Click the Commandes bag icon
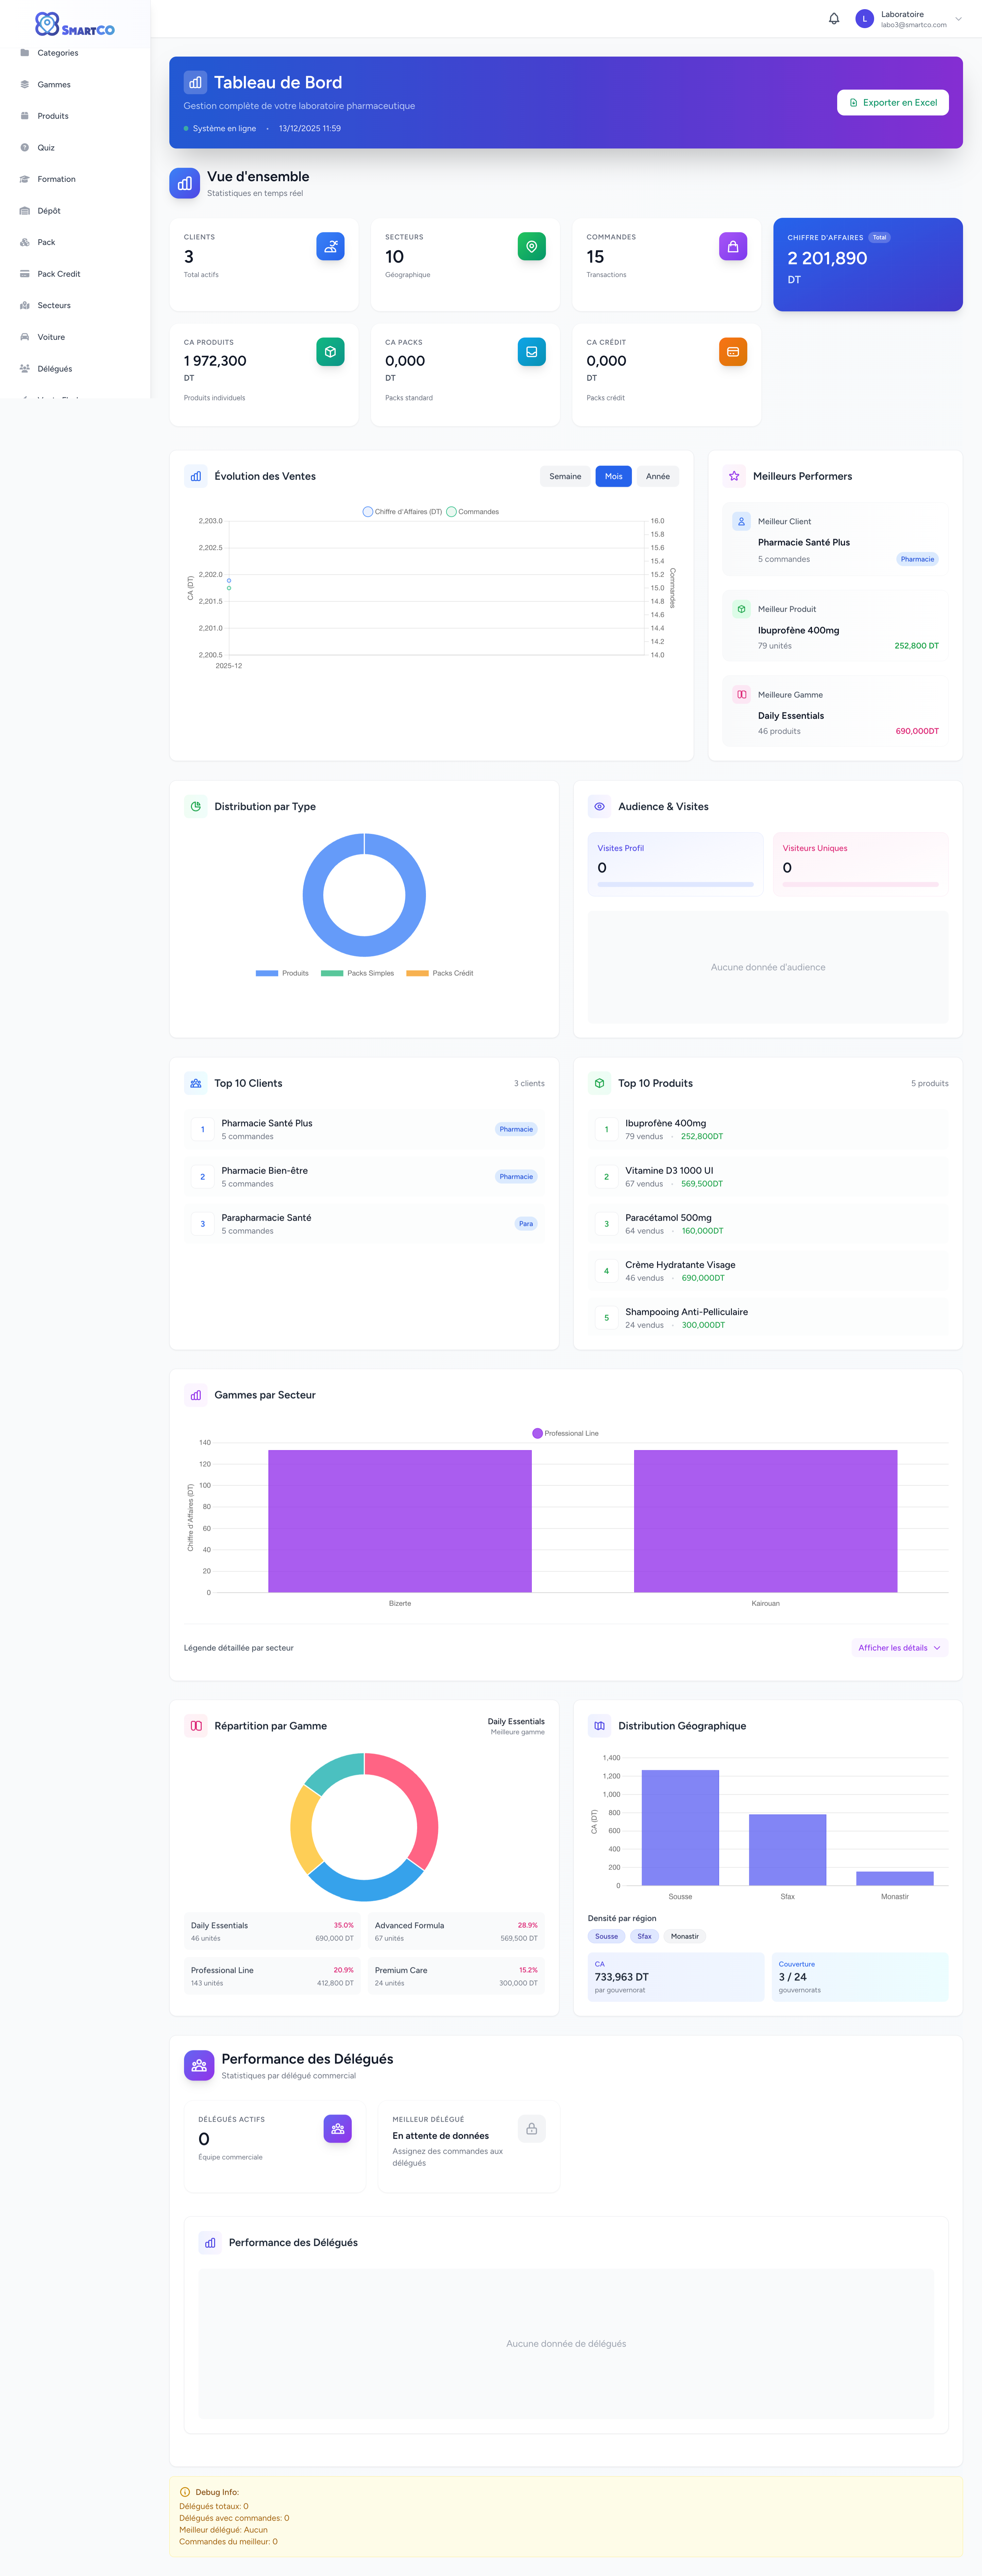This screenshot has height=2576, width=982. click(733, 246)
